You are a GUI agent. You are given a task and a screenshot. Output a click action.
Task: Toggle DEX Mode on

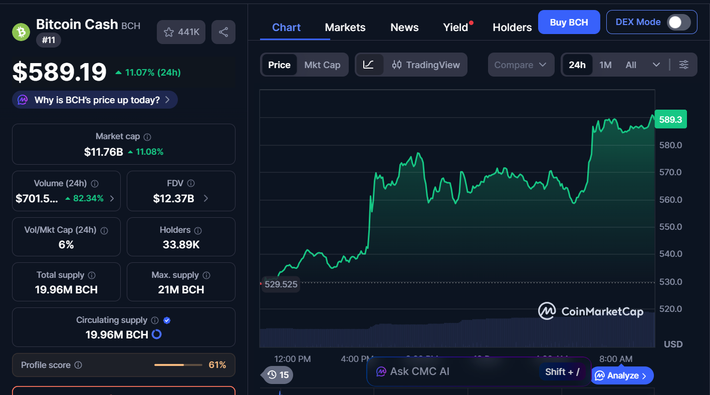point(678,22)
